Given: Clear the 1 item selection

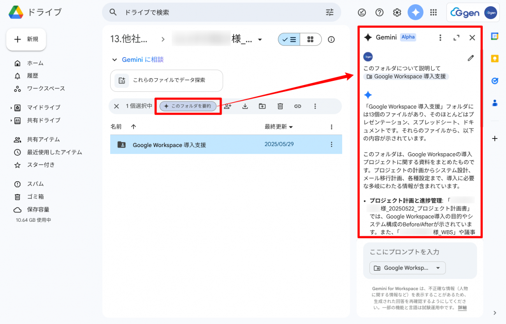Looking at the screenshot, I should [x=116, y=106].
